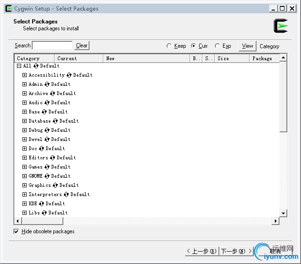The image size is (301, 264).
Task: Click the View button
Action: pyautogui.click(x=247, y=46)
